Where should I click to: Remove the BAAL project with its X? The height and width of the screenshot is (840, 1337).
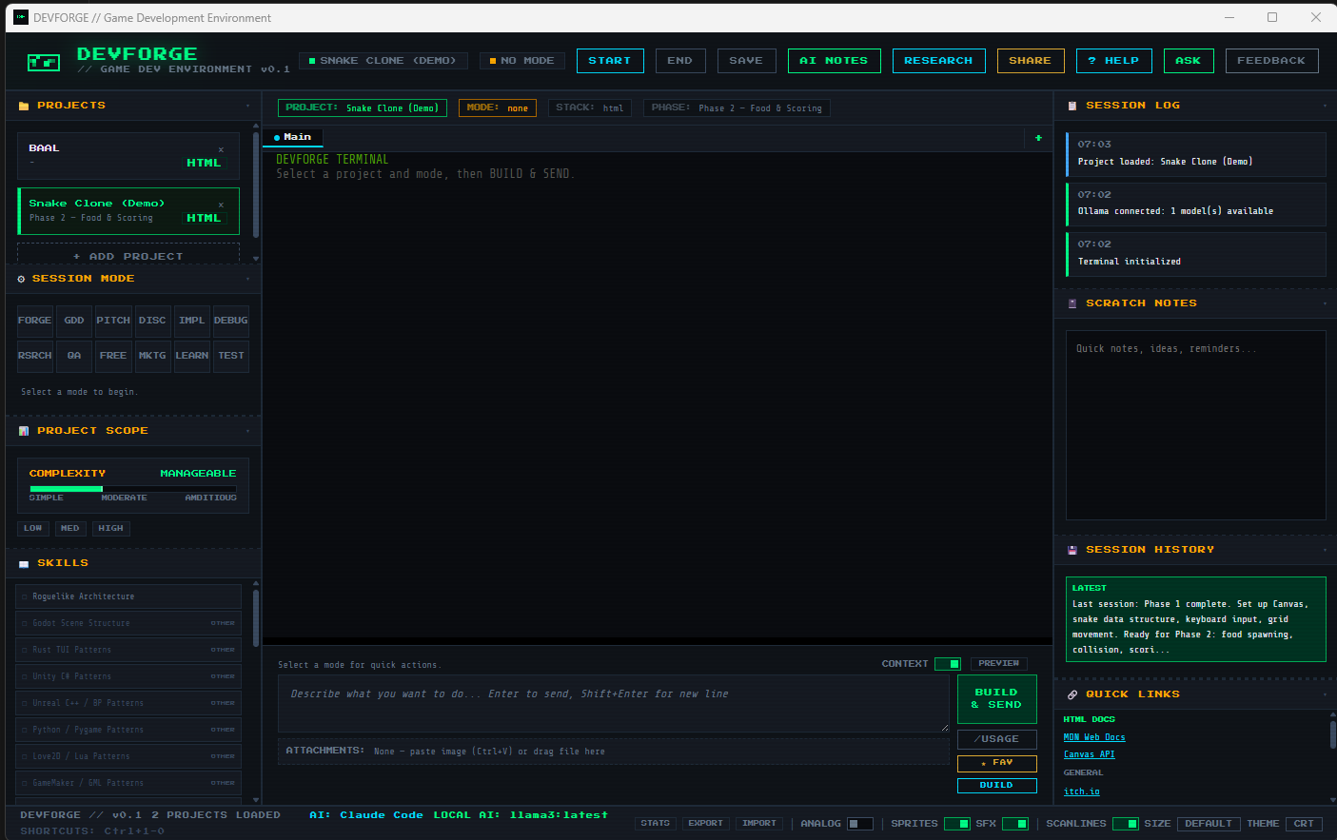point(222,149)
